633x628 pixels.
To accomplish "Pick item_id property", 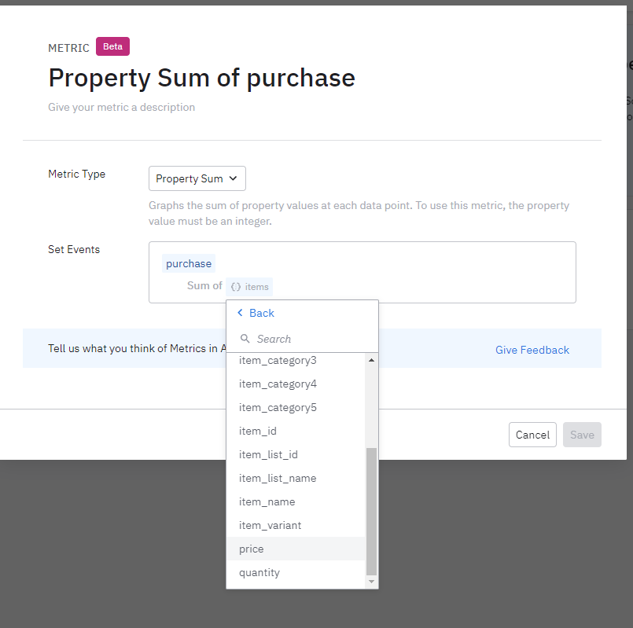I will 257,431.
